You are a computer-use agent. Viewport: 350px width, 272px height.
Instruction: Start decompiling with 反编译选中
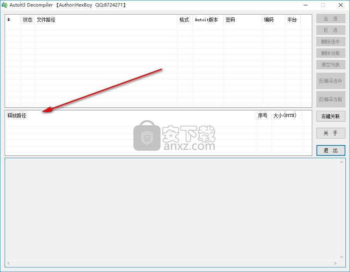(330, 81)
